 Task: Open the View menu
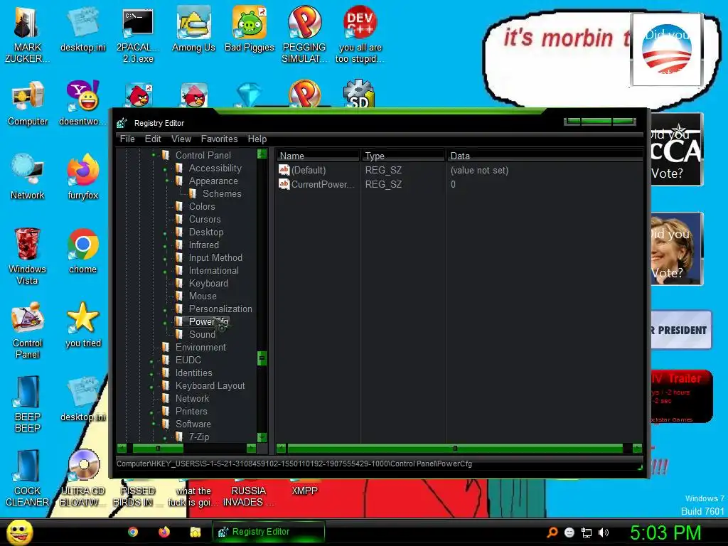(x=181, y=139)
